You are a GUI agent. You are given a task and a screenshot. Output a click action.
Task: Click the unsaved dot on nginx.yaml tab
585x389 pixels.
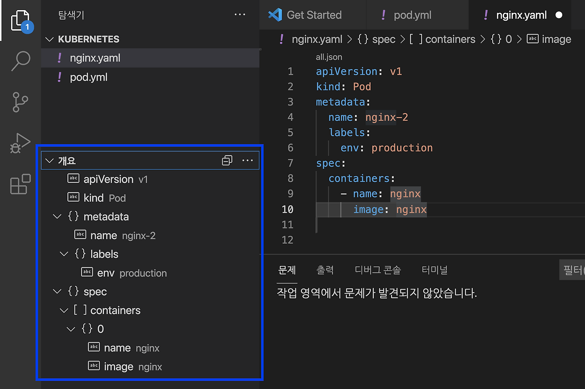point(558,15)
